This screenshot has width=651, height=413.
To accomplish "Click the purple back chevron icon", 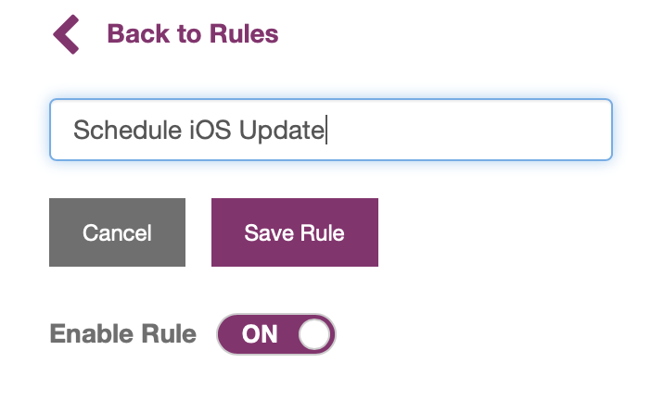I will pos(66,34).
